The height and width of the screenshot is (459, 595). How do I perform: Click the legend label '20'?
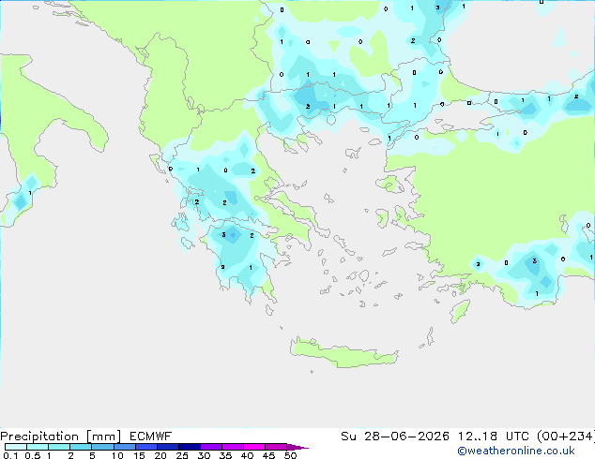(160, 455)
